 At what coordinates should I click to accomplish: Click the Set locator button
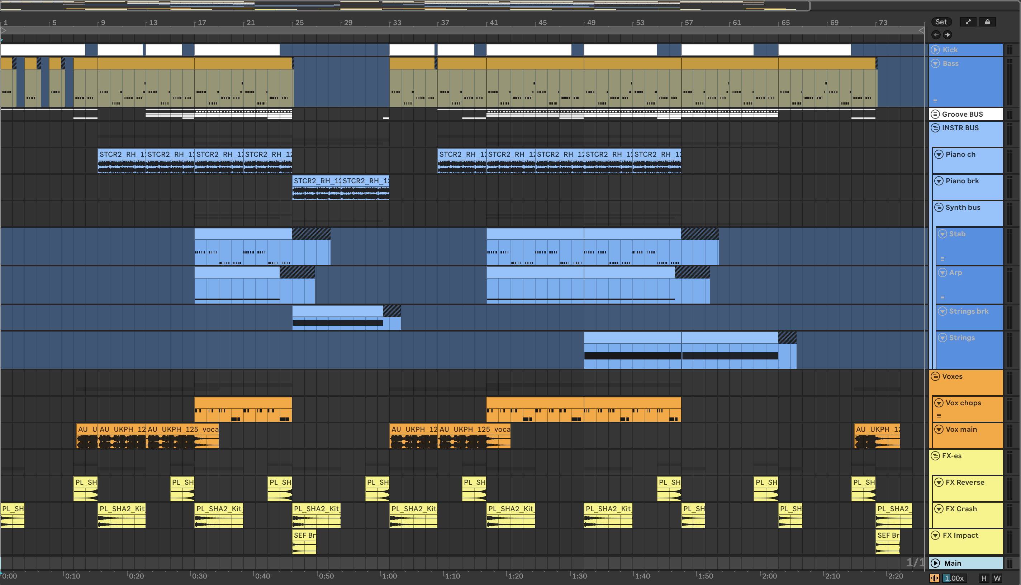point(941,22)
